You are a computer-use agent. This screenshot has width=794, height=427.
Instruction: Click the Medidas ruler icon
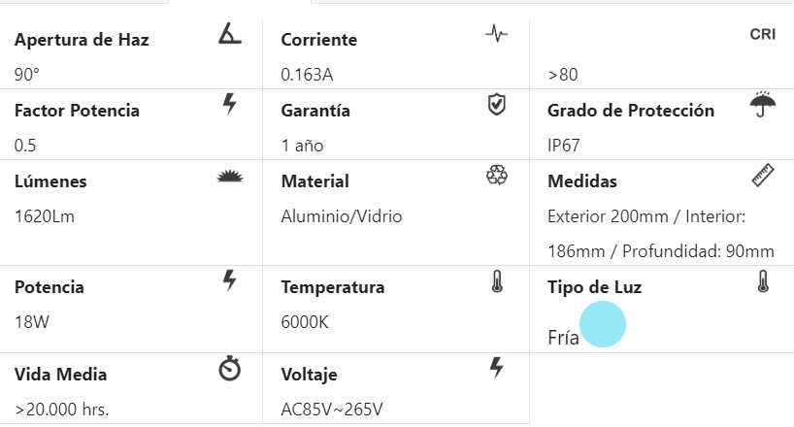762,175
